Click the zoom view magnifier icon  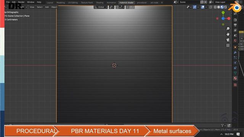[x=228, y=29]
